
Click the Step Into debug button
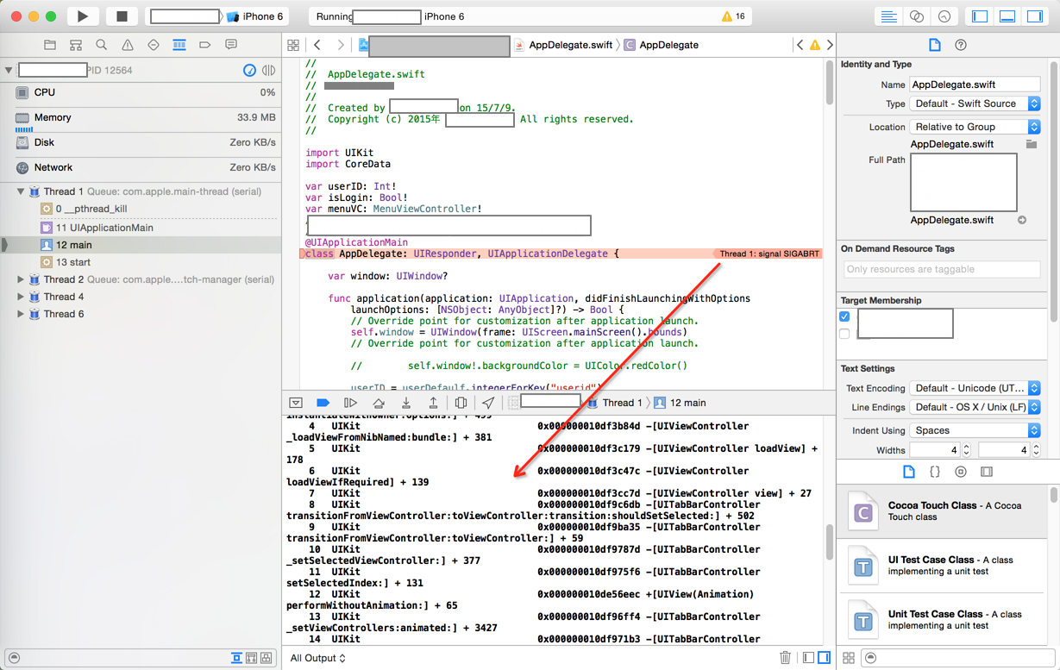point(405,403)
